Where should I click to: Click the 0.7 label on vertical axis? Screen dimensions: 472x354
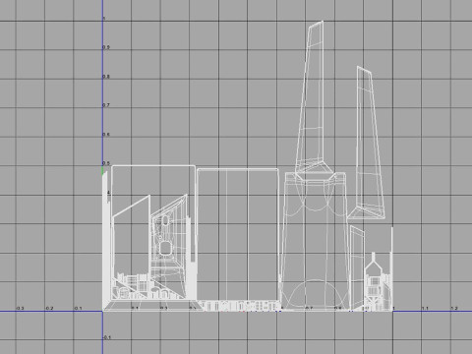coord(106,105)
